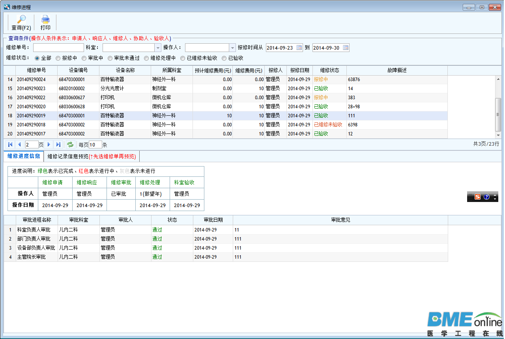The height and width of the screenshot is (339, 505).
Task: Click the 查询(F2) magnifier icon
Action: pos(21,20)
